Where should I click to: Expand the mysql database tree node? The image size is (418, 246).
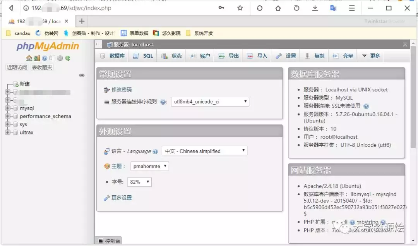pos(7,108)
